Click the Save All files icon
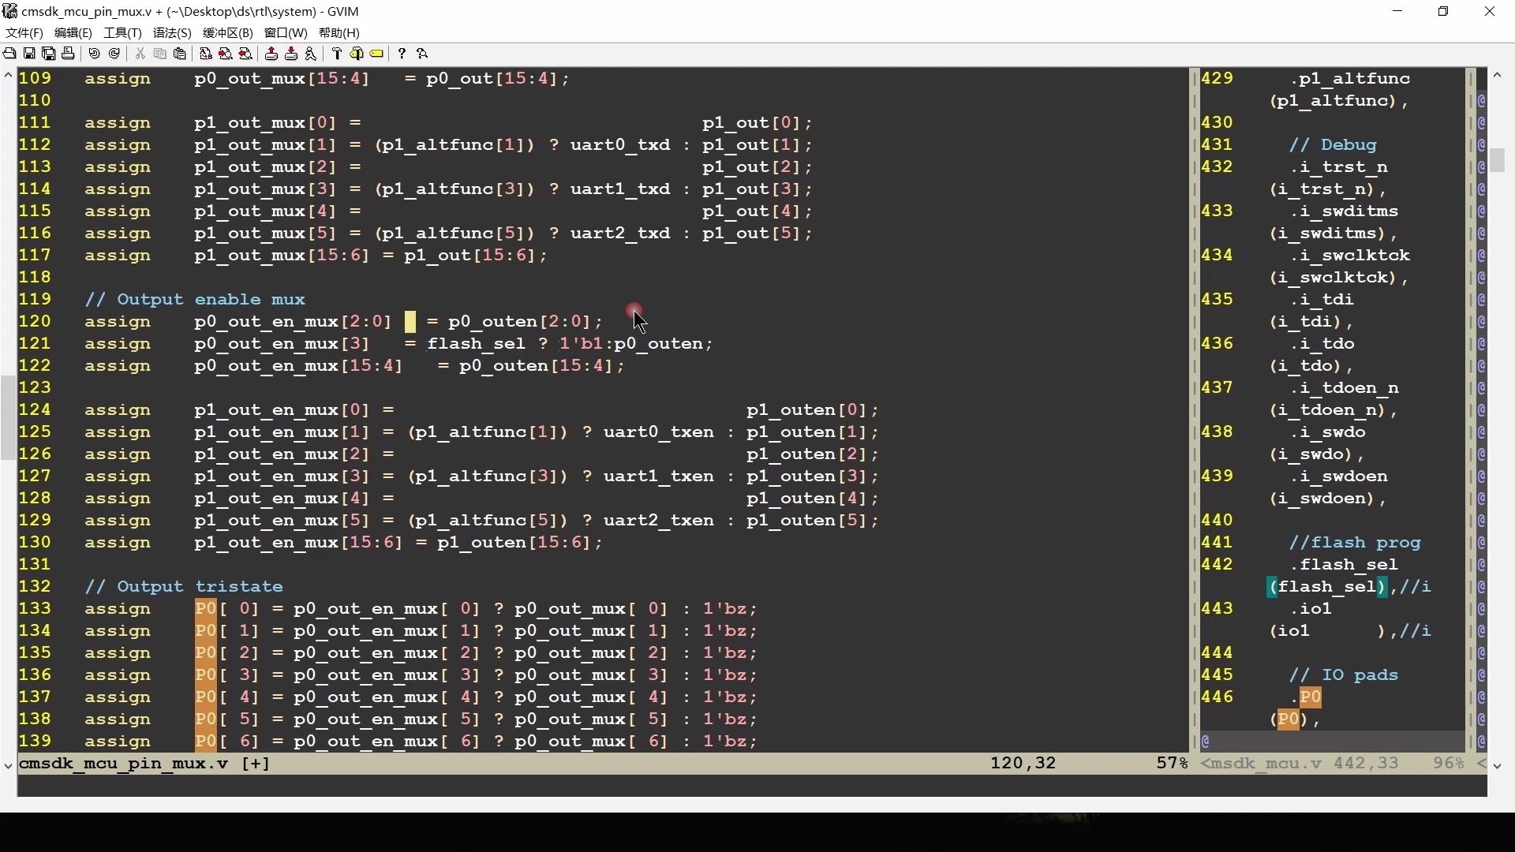The width and height of the screenshot is (1515, 852). click(49, 54)
